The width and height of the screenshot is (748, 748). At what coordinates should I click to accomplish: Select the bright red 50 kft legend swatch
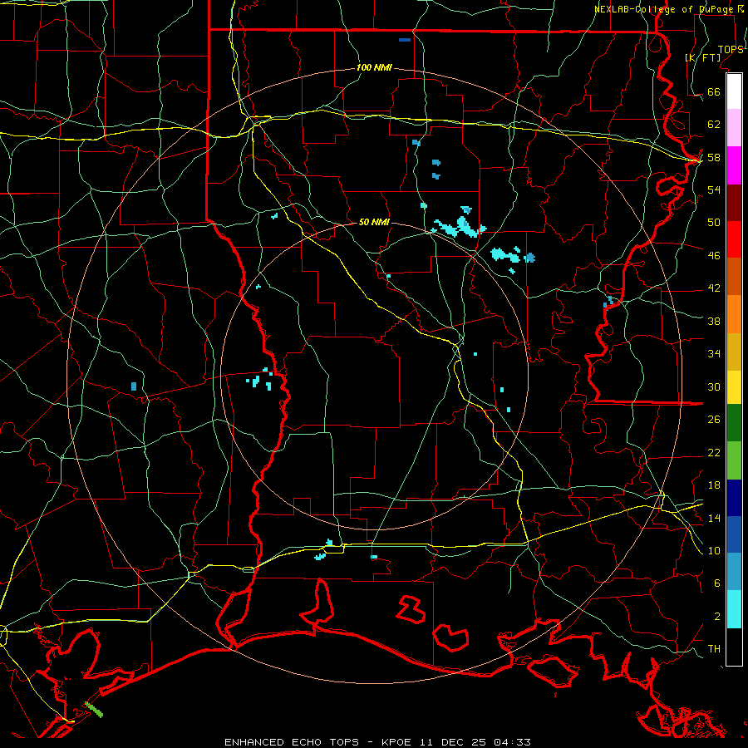pyautogui.click(x=734, y=239)
